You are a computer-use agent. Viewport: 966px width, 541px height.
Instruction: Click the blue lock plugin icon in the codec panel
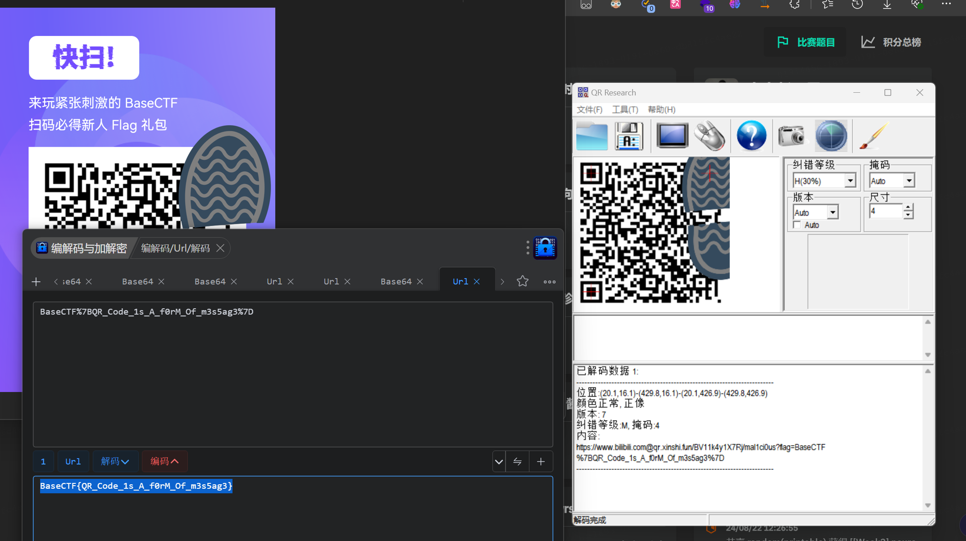(545, 248)
